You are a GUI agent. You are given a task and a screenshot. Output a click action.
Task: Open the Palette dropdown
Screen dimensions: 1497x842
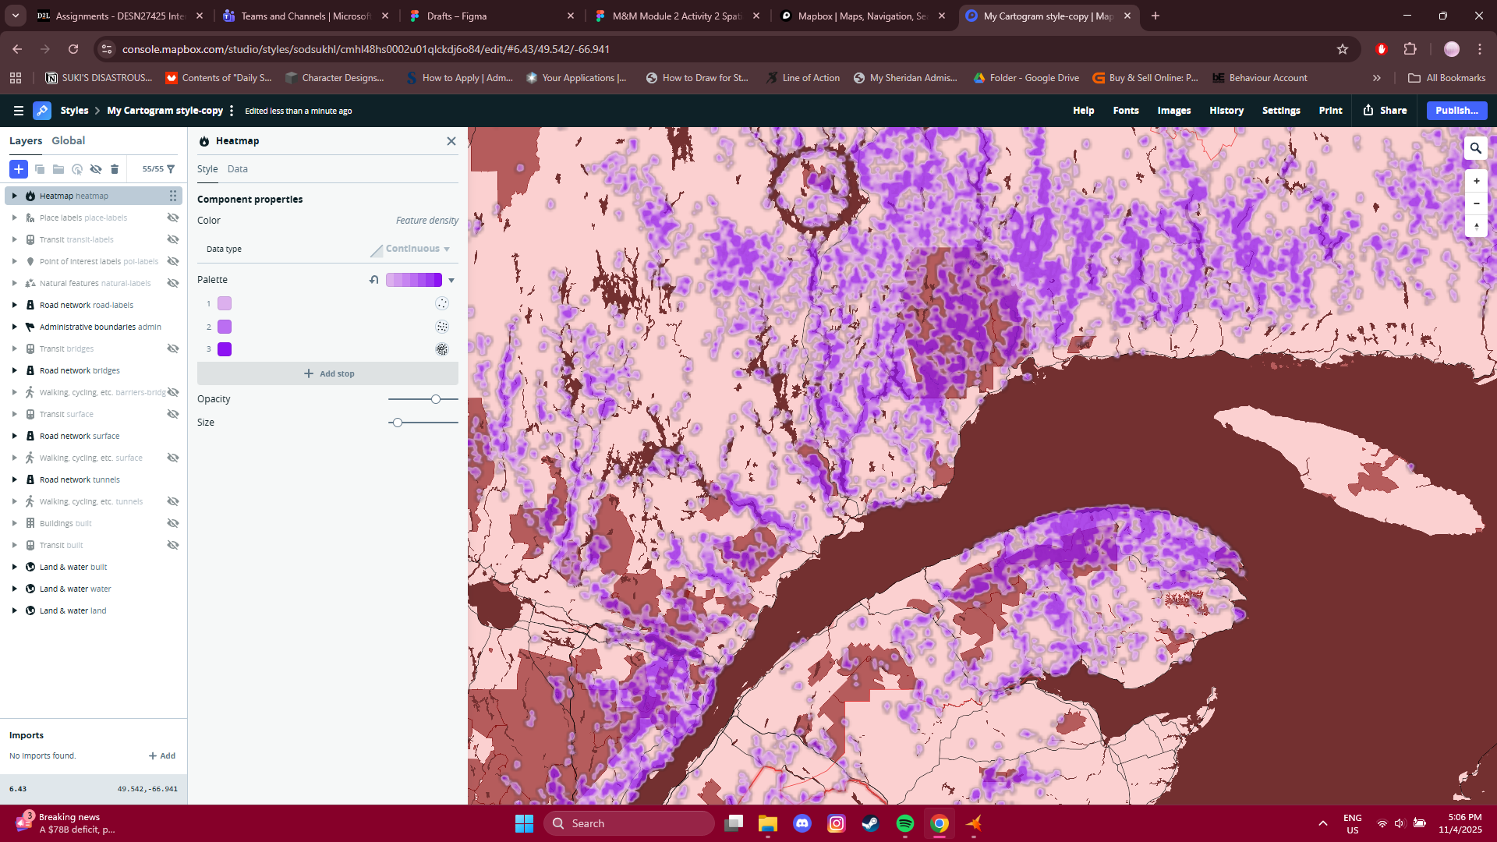pos(451,280)
